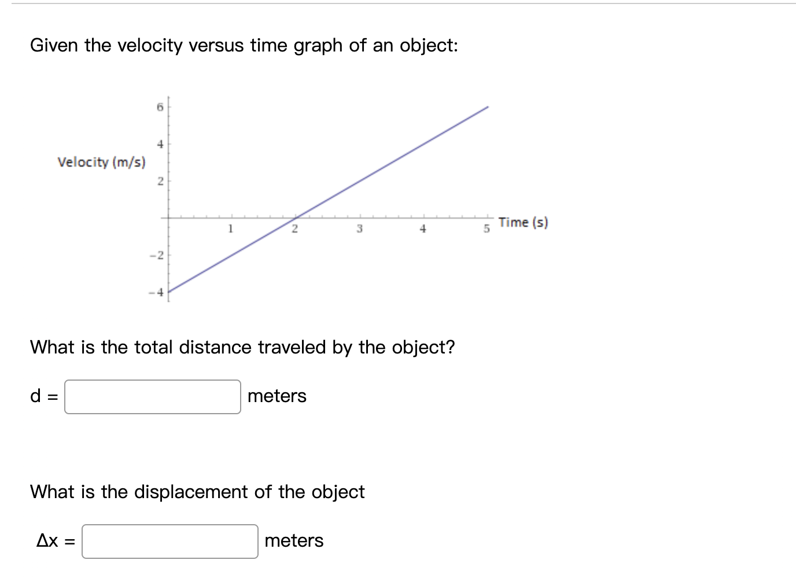
Task: Click the total distance traveled question text
Action: click(243, 347)
